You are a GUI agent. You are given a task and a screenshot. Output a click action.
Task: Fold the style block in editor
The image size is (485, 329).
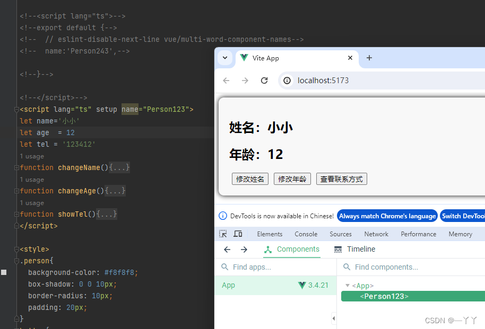tap(16, 249)
